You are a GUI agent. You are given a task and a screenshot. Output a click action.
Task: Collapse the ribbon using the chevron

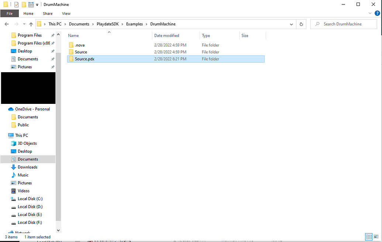click(x=370, y=13)
